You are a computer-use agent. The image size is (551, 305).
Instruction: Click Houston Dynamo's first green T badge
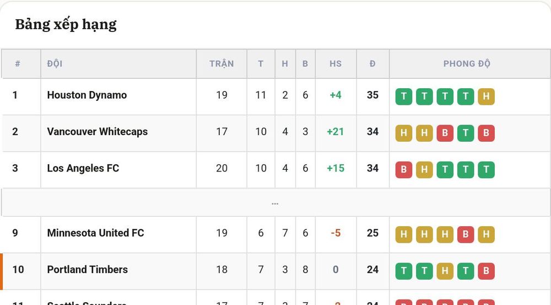coord(404,97)
